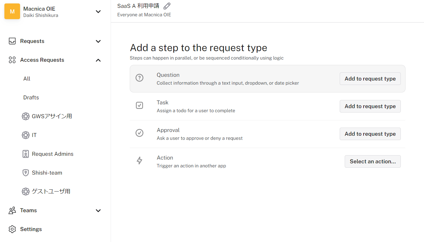
Task: Add Approval step to request type
Action: 370,134
